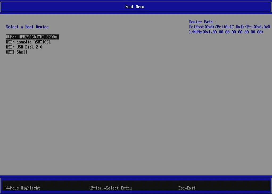
Task: Click the Select a Boot Device heading
Action: (x=27, y=27)
